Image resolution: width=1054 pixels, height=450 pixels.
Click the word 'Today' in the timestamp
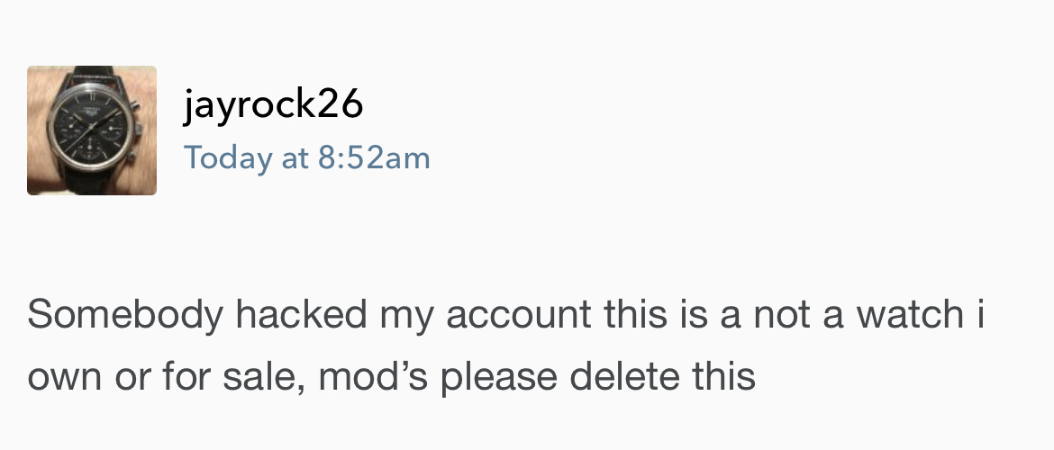tap(229, 158)
